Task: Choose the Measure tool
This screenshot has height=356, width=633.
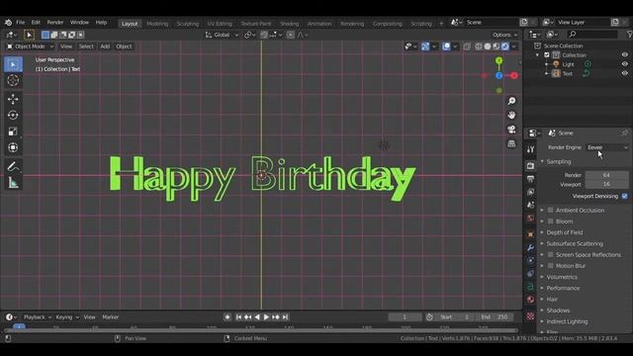Action: click(13, 183)
